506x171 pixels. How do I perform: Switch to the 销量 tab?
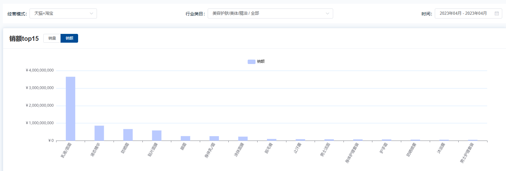coord(52,38)
